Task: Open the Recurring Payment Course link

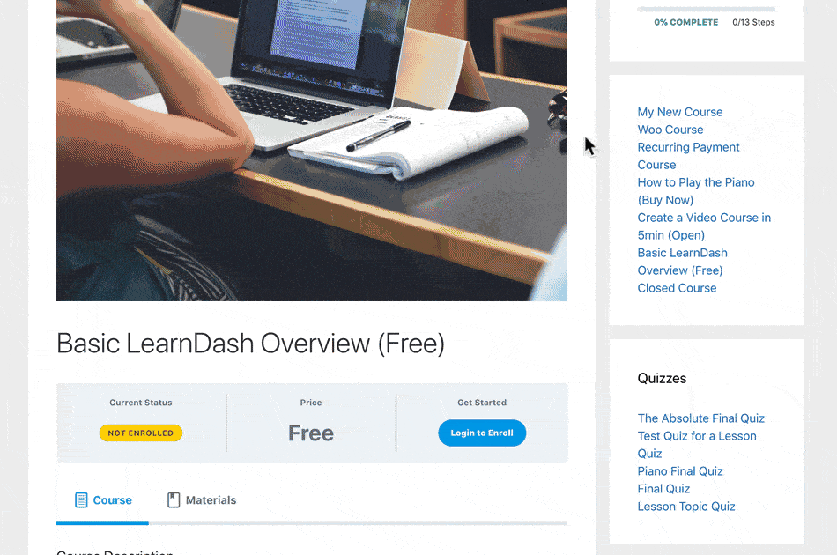Action: click(x=689, y=156)
